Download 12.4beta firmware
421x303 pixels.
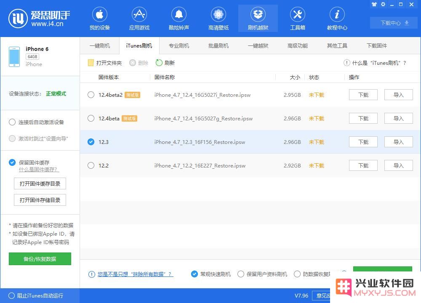tap(363, 118)
